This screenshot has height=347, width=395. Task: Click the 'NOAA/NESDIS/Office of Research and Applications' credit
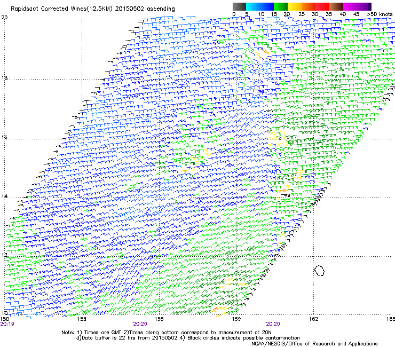coord(314,344)
